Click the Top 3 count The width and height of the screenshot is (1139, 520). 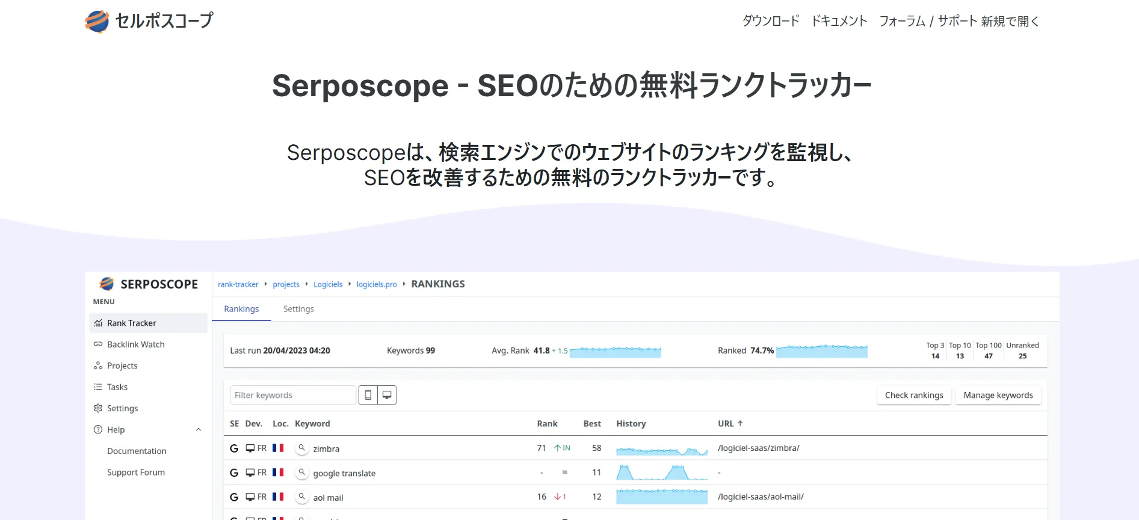tap(935, 356)
